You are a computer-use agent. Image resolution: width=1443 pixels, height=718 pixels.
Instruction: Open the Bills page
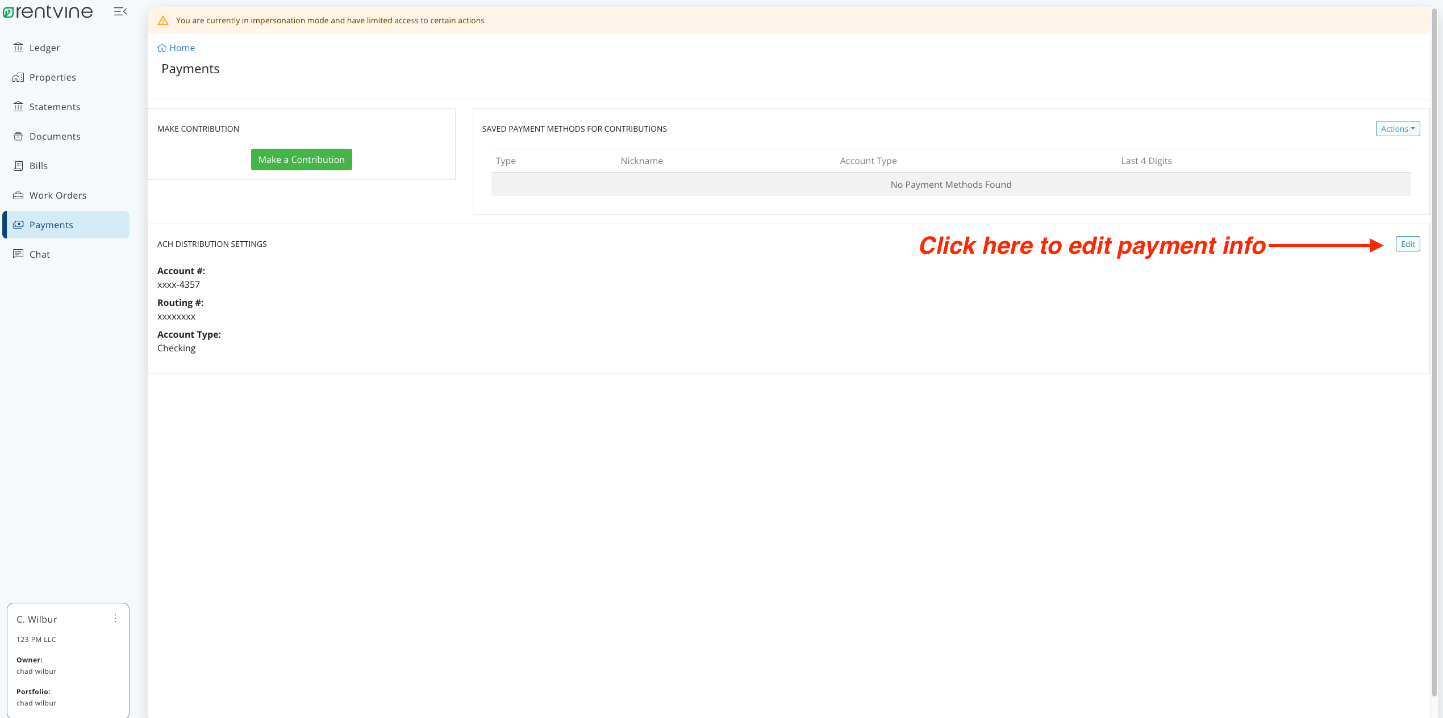point(66,166)
